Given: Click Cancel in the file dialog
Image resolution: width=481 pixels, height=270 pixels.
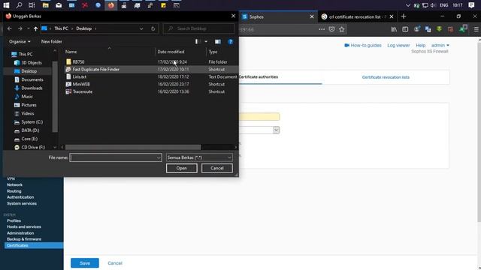Looking at the screenshot, I should (217, 168).
